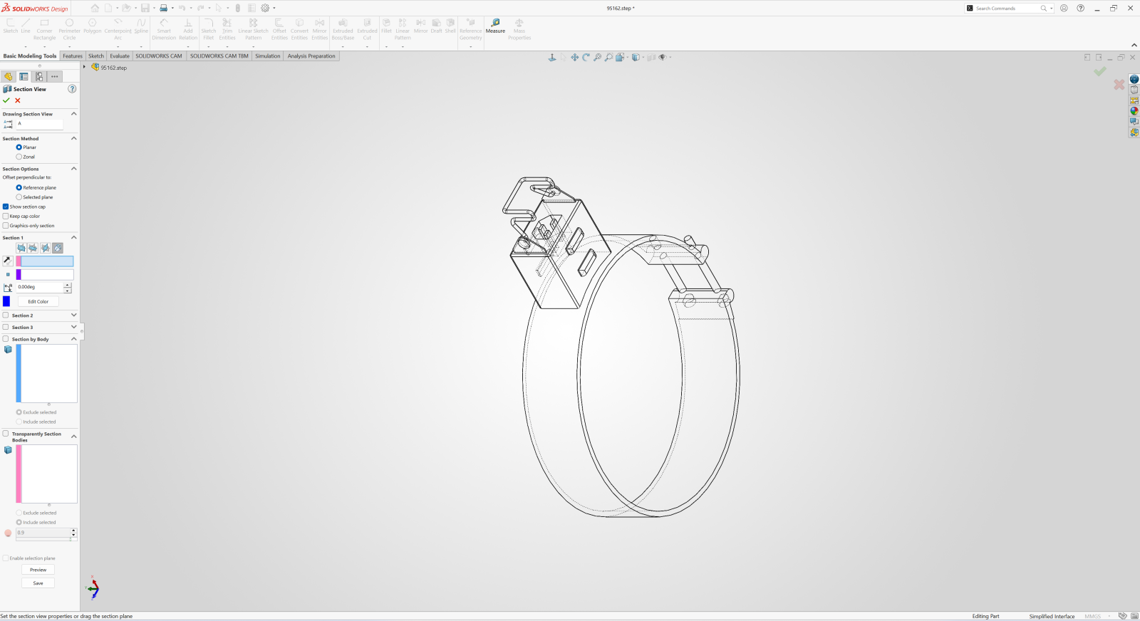1140x621 pixels.
Task: Collapse the Section Method group
Action: pyautogui.click(x=73, y=139)
